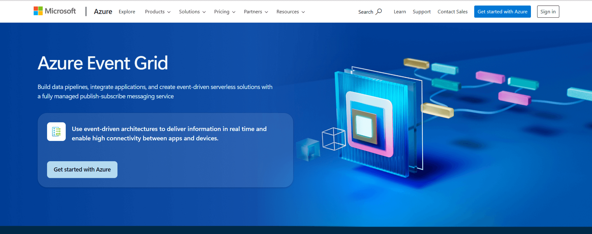
Task: Open the Contact Sales link
Action: 452,12
